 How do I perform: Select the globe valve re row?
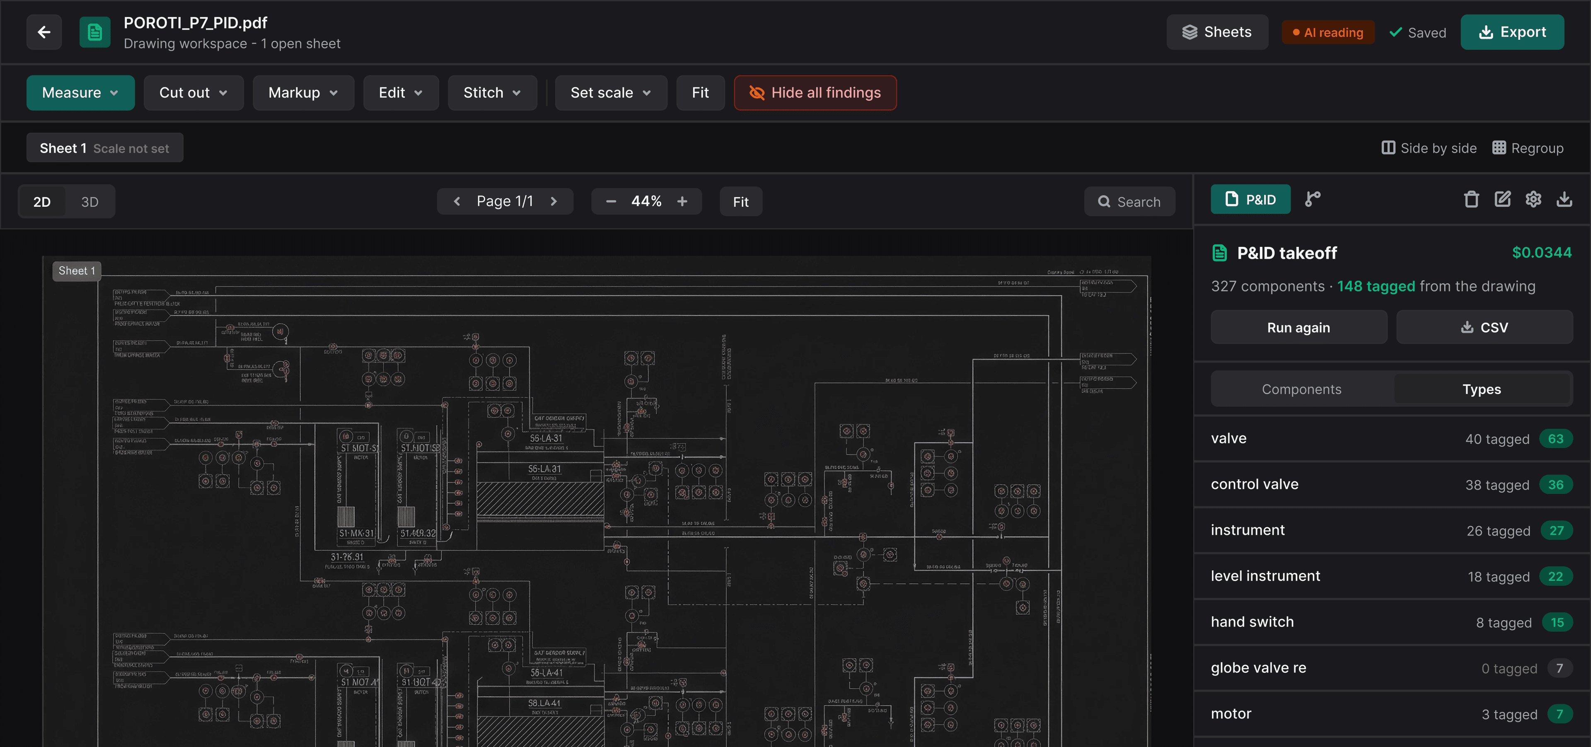tap(1392, 668)
